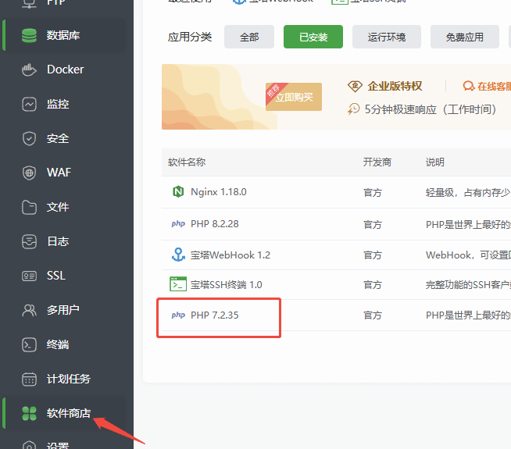This screenshot has width=511, height=449.
Task: Click the 企业版特权 banner text
Action: 395,86
